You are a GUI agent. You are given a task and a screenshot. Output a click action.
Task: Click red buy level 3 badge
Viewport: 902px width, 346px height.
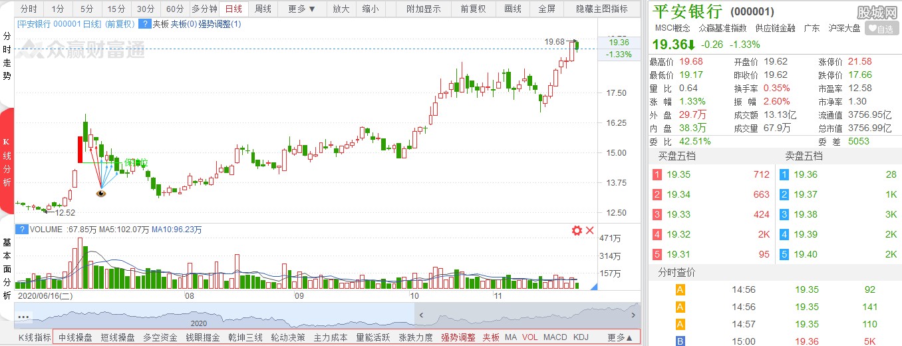click(657, 214)
